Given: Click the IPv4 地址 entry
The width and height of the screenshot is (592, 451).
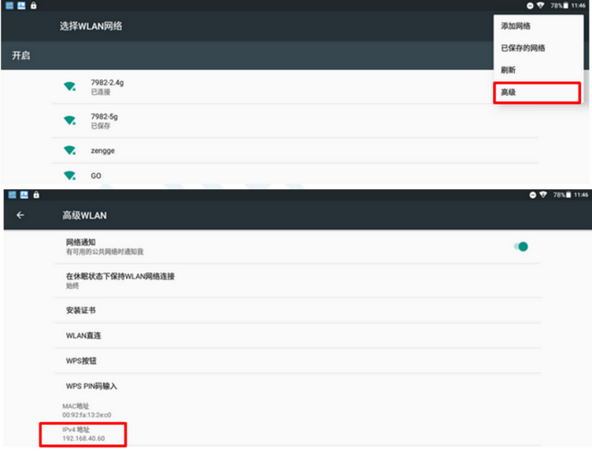Looking at the screenshot, I should (x=83, y=435).
